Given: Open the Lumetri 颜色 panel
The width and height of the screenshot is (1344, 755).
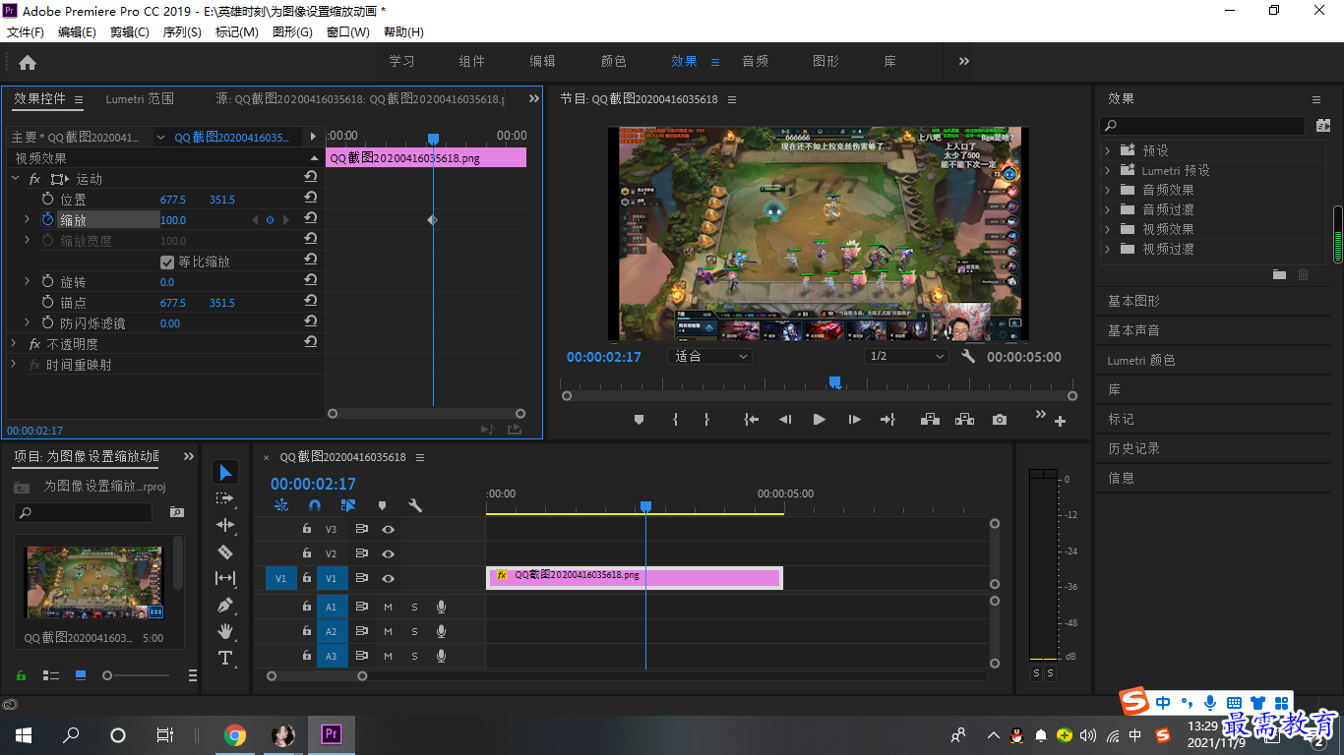Looking at the screenshot, I should coord(1141,360).
